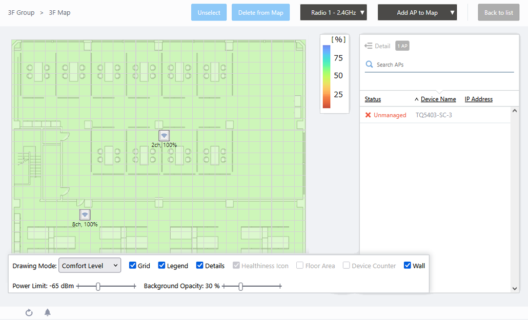528x320 pixels.
Task: Disable the Wall checkbox
Action: click(x=408, y=266)
